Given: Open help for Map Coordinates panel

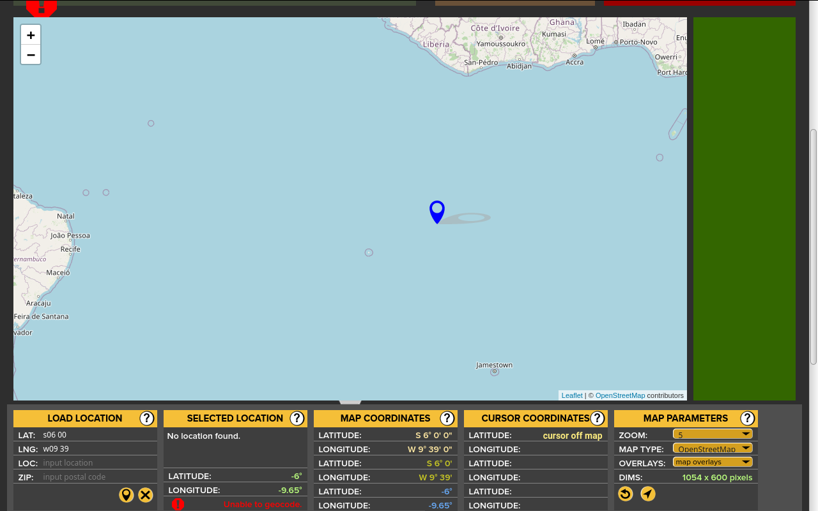Looking at the screenshot, I should (447, 418).
